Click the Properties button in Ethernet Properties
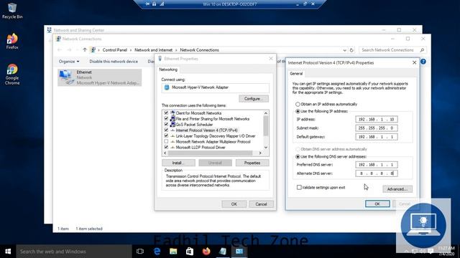460x258 pixels. (x=252, y=163)
